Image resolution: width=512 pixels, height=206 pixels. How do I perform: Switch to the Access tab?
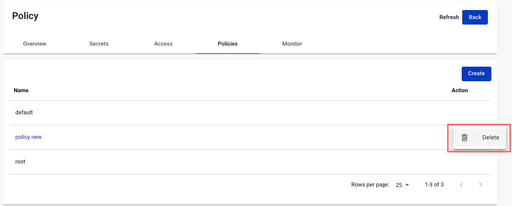(x=163, y=44)
